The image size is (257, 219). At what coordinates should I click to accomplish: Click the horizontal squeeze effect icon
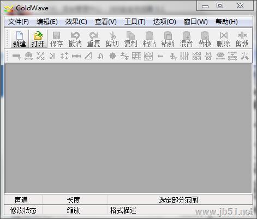tap(76, 56)
